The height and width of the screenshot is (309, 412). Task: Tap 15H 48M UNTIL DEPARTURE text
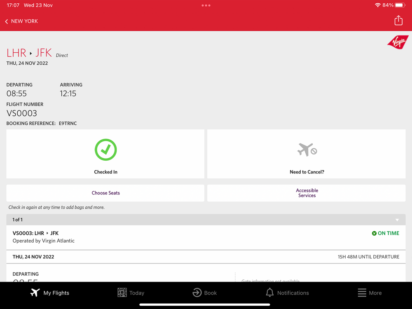[368, 257]
